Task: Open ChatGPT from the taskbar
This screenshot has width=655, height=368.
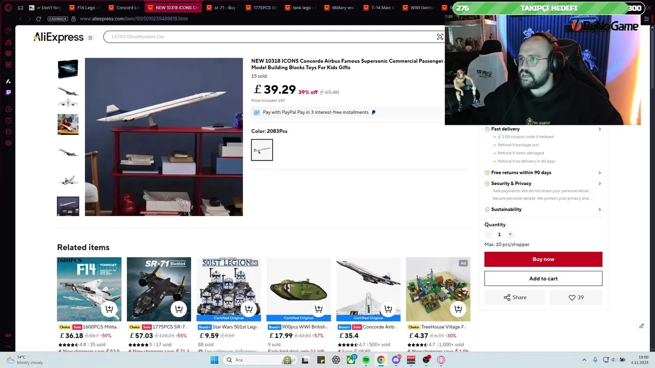Action: point(336,360)
